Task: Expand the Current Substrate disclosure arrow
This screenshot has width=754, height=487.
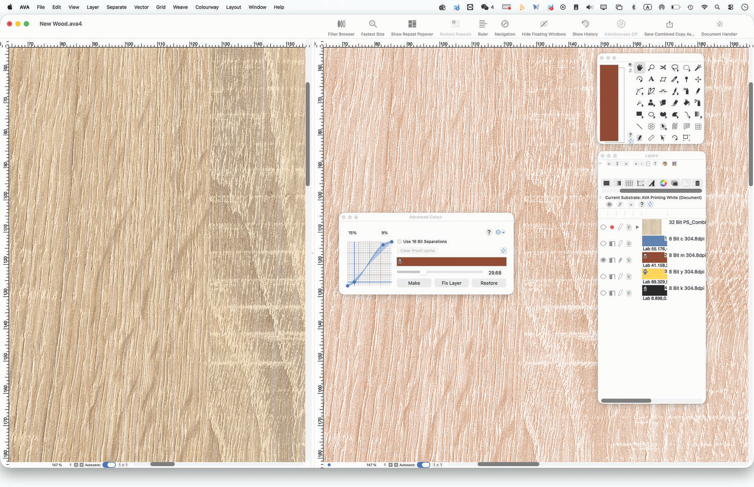Action: [600, 197]
